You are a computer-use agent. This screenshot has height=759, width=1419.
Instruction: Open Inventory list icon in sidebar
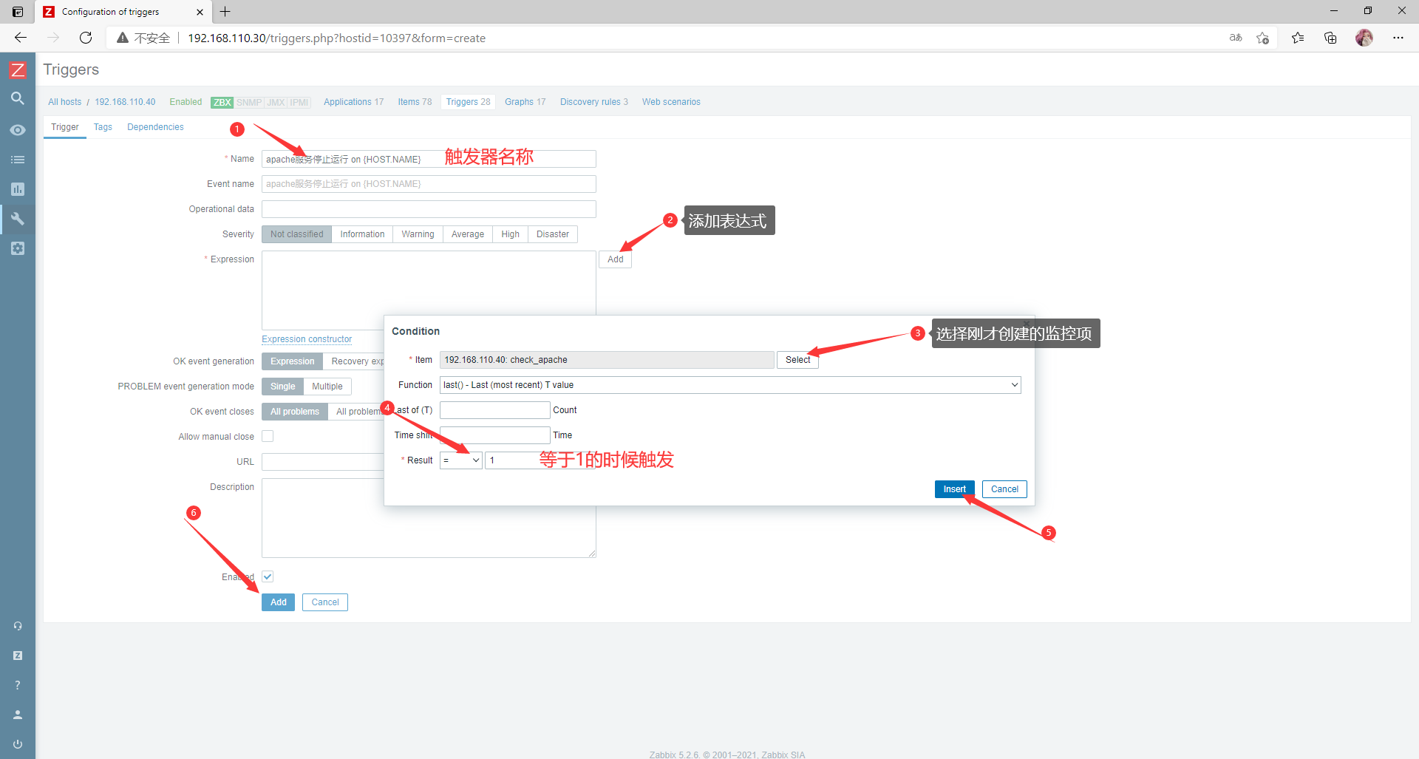pyautogui.click(x=18, y=160)
